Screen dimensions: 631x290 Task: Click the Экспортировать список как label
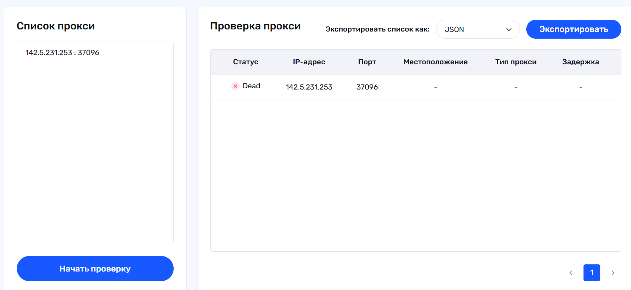(378, 29)
